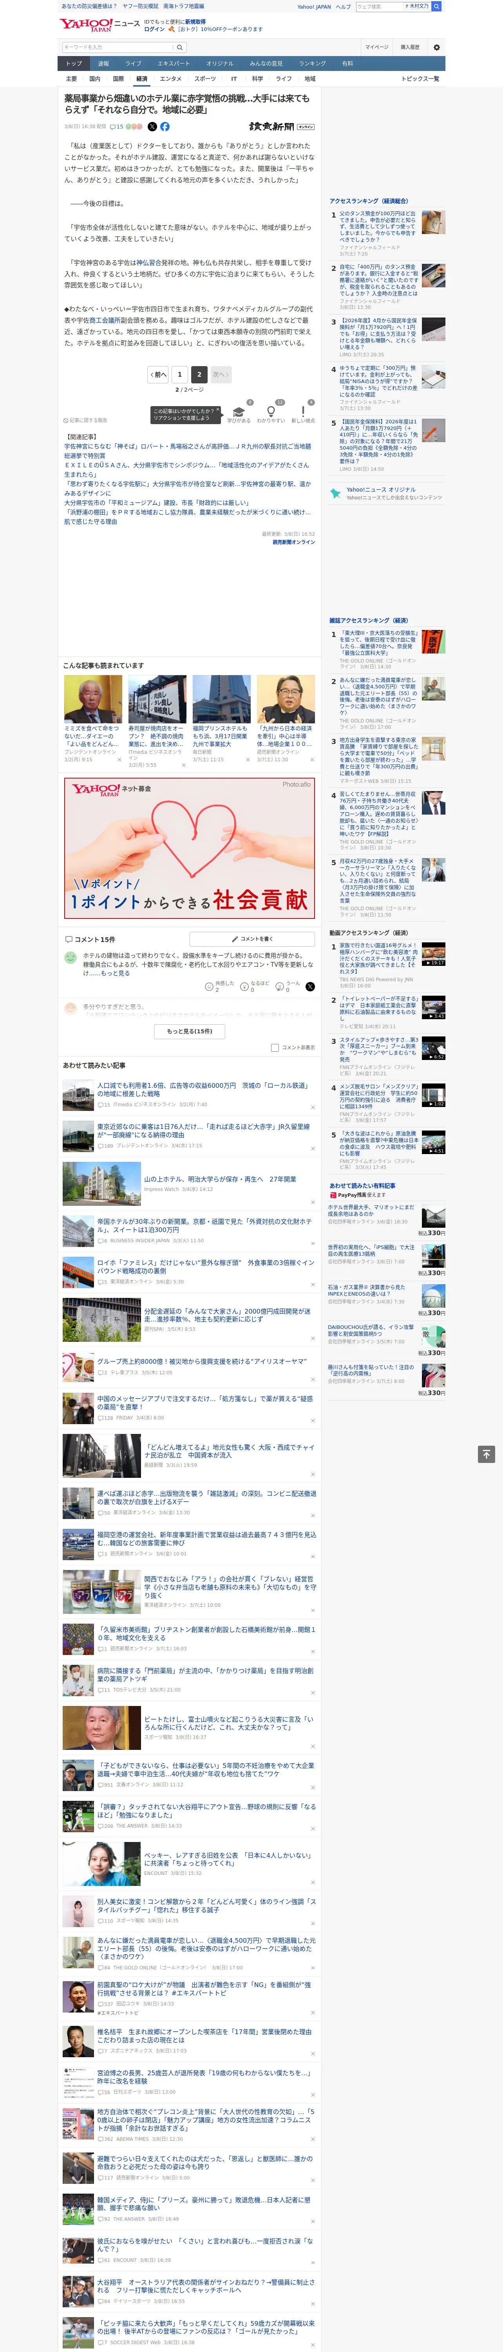The width and height of the screenshot is (503, 2352).
Task: Open the Yahoo! JAPAN News logo
Action: click(x=100, y=25)
